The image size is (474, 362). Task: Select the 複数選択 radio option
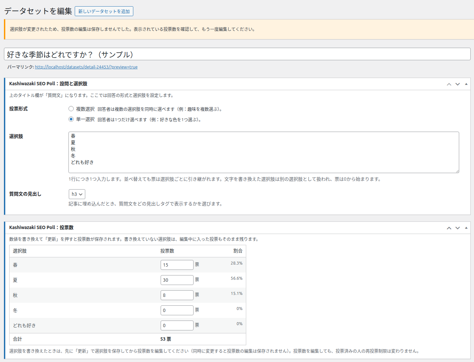click(71, 109)
